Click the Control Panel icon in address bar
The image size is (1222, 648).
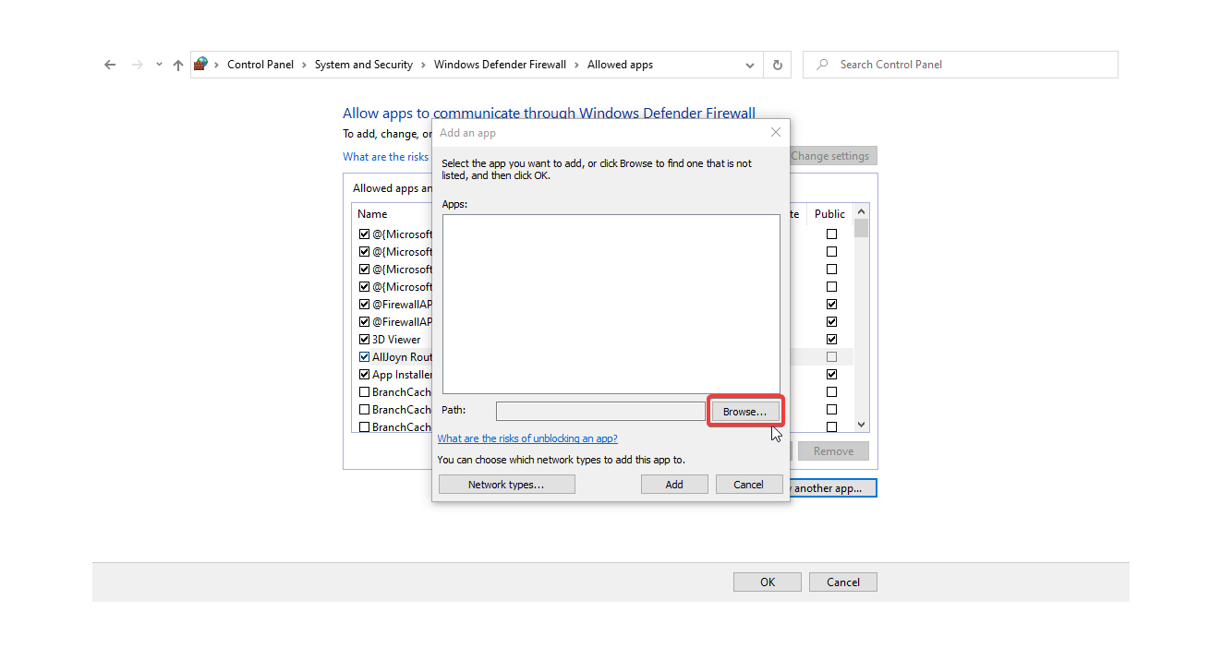[x=200, y=64]
